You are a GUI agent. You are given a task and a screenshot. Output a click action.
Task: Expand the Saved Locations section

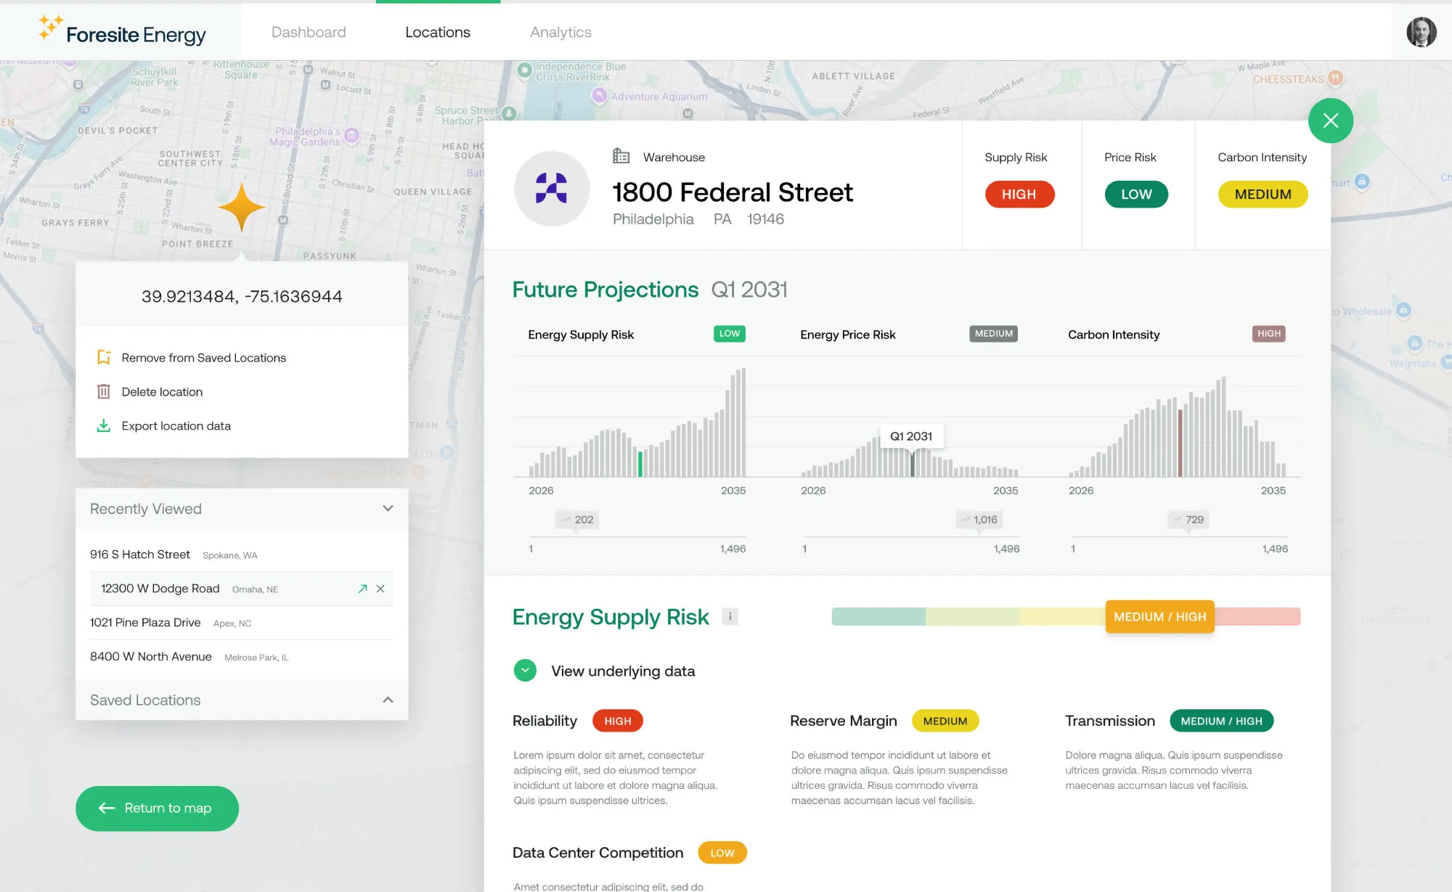pos(388,700)
